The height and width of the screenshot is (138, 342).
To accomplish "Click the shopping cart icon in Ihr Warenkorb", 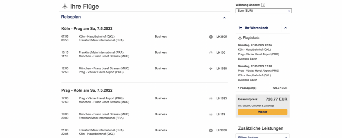I will 240,28.
